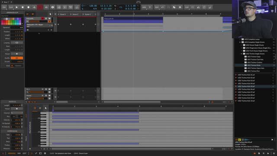
Task: Open the EDIT menu
Action: click(x=157, y=7)
